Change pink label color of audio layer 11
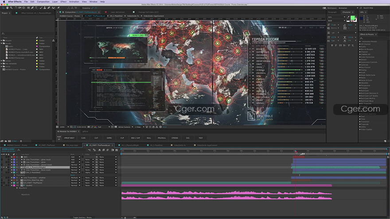Viewport: 390px width, 219px height. point(14,185)
